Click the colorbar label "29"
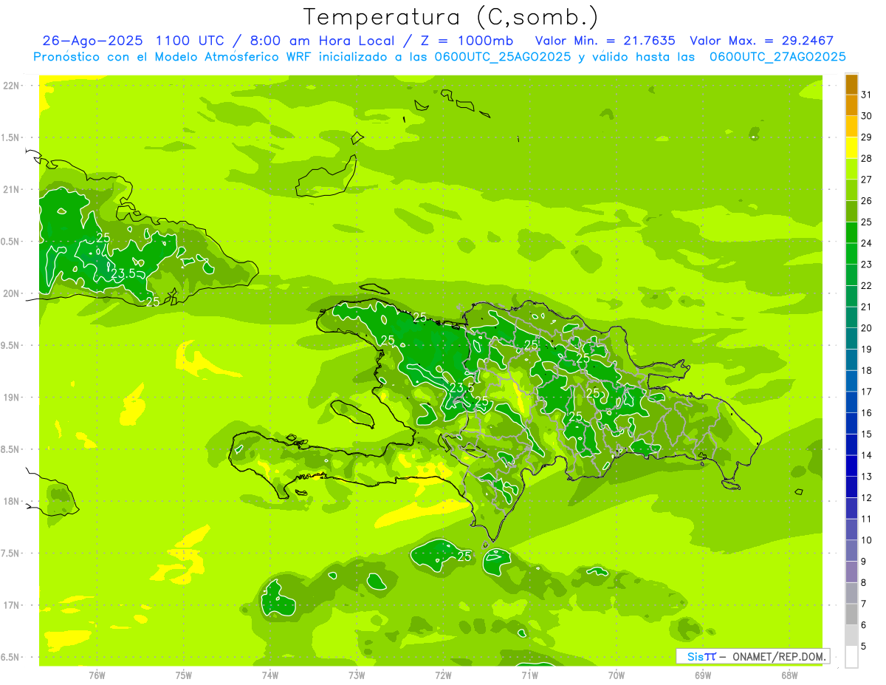 [867, 137]
